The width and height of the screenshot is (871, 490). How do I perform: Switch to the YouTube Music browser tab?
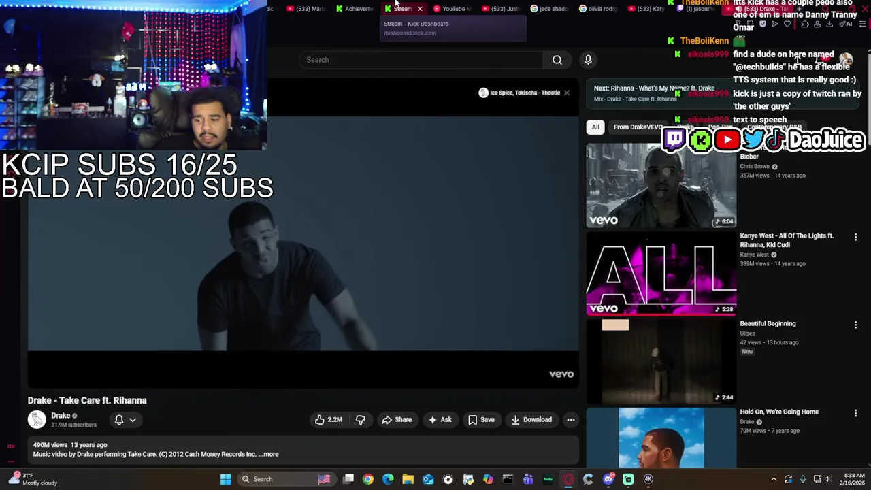point(452,9)
